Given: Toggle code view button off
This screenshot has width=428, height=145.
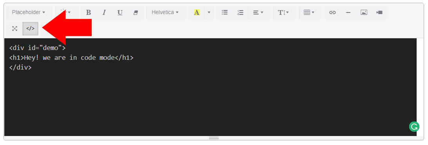Looking at the screenshot, I should point(30,29).
